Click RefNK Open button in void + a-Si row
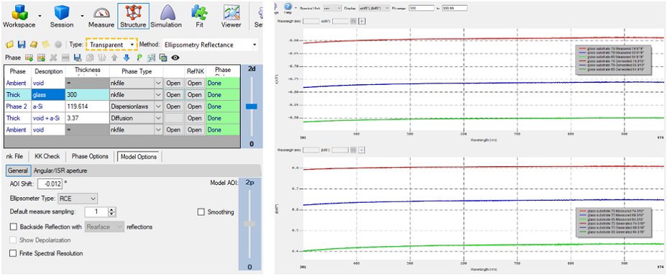670x277 pixels. click(194, 118)
